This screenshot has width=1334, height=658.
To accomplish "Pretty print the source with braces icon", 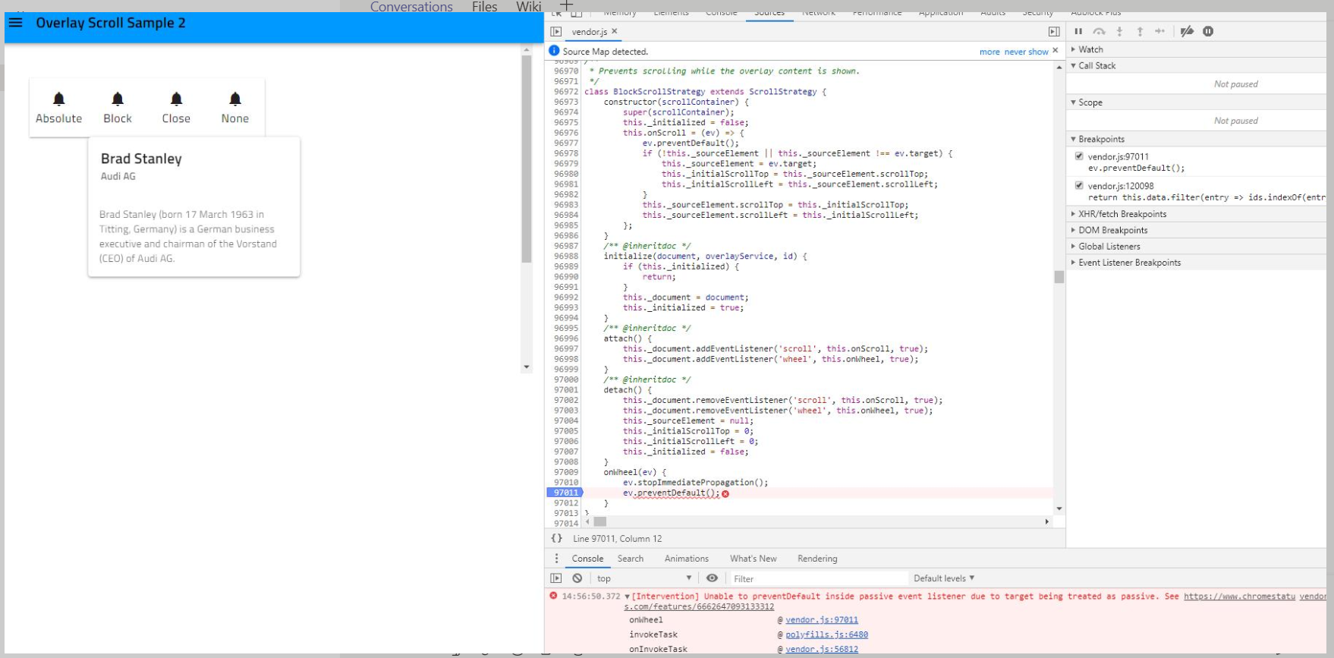I will pos(557,538).
